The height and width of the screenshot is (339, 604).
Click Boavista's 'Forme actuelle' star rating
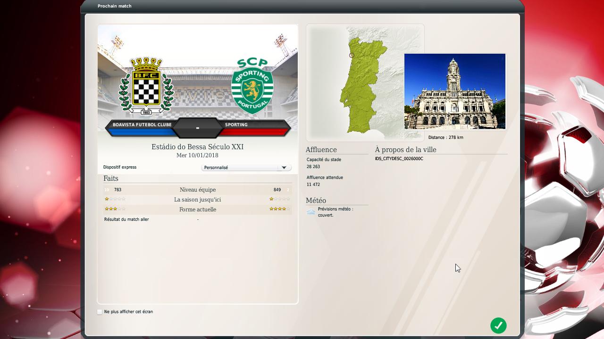point(115,209)
